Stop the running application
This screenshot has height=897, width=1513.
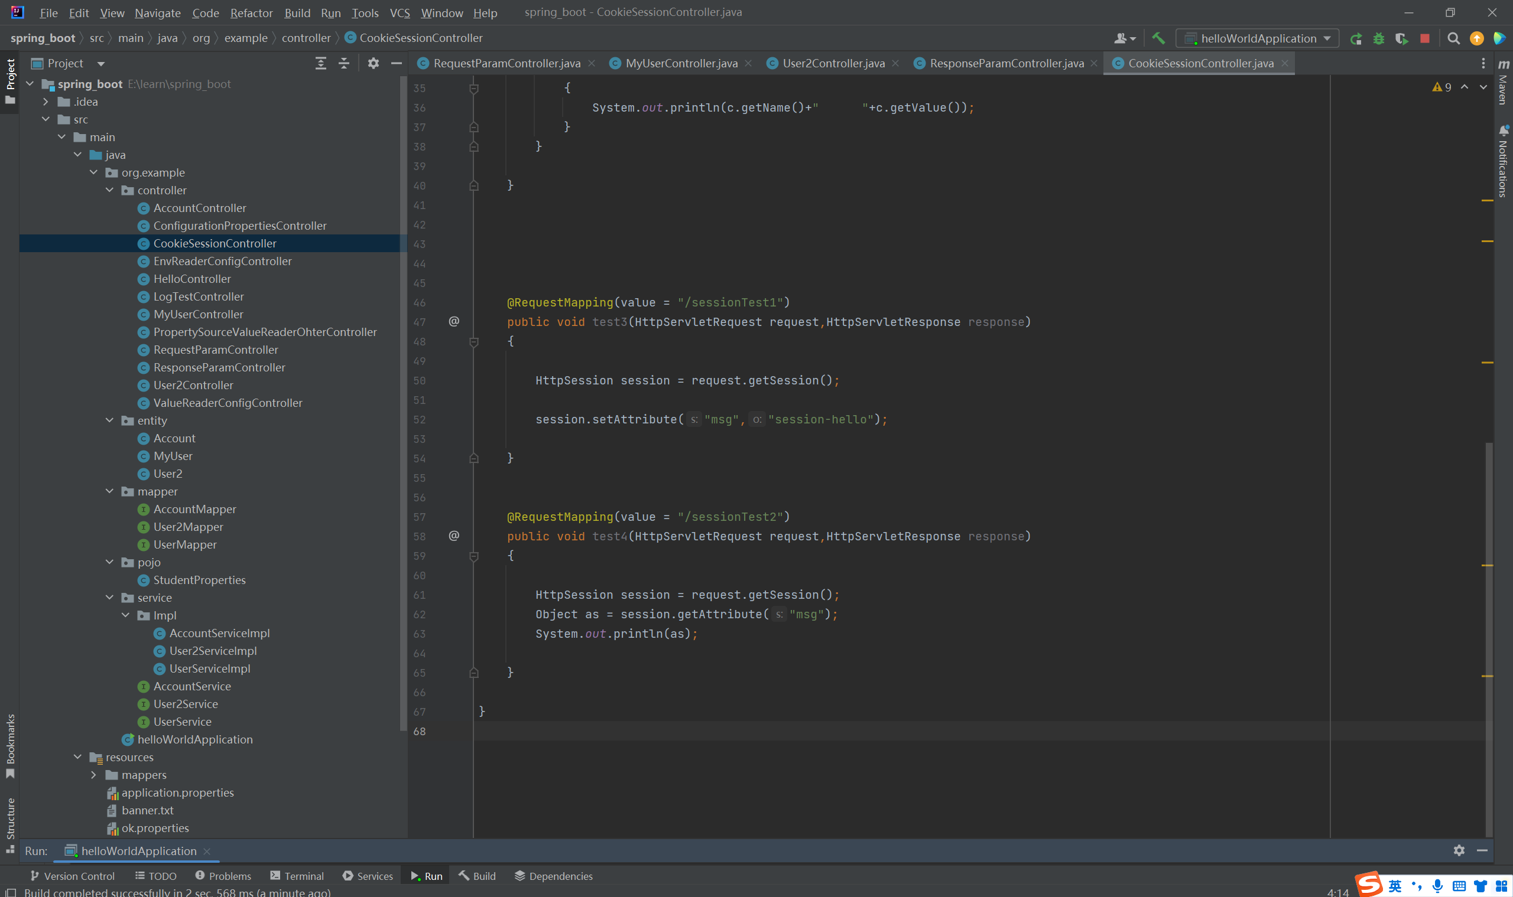tap(1425, 39)
